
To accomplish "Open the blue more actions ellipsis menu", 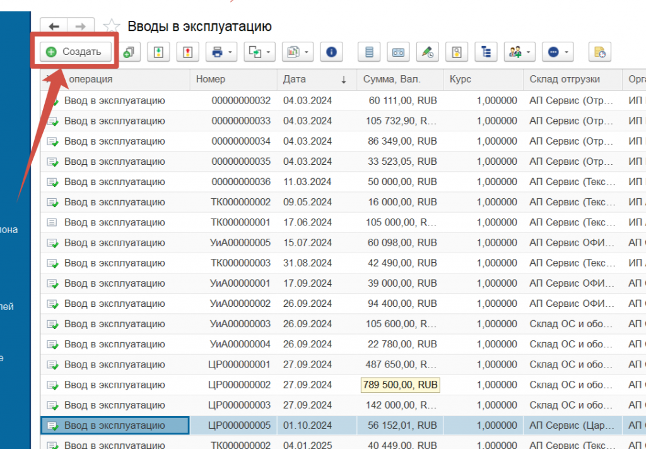I will pyautogui.click(x=558, y=52).
